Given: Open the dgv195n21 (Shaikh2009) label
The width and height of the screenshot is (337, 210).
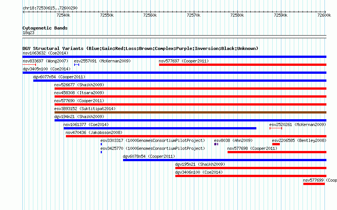Looking at the screenshot, I should coord(200,164).
